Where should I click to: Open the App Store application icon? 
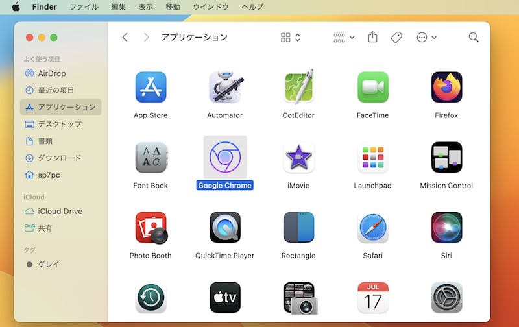(151, 88)
